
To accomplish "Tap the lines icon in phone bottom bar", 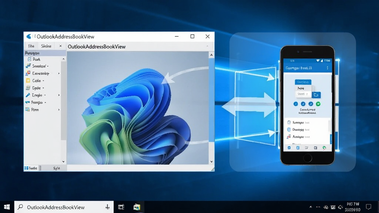I will (x=306, y=148).
